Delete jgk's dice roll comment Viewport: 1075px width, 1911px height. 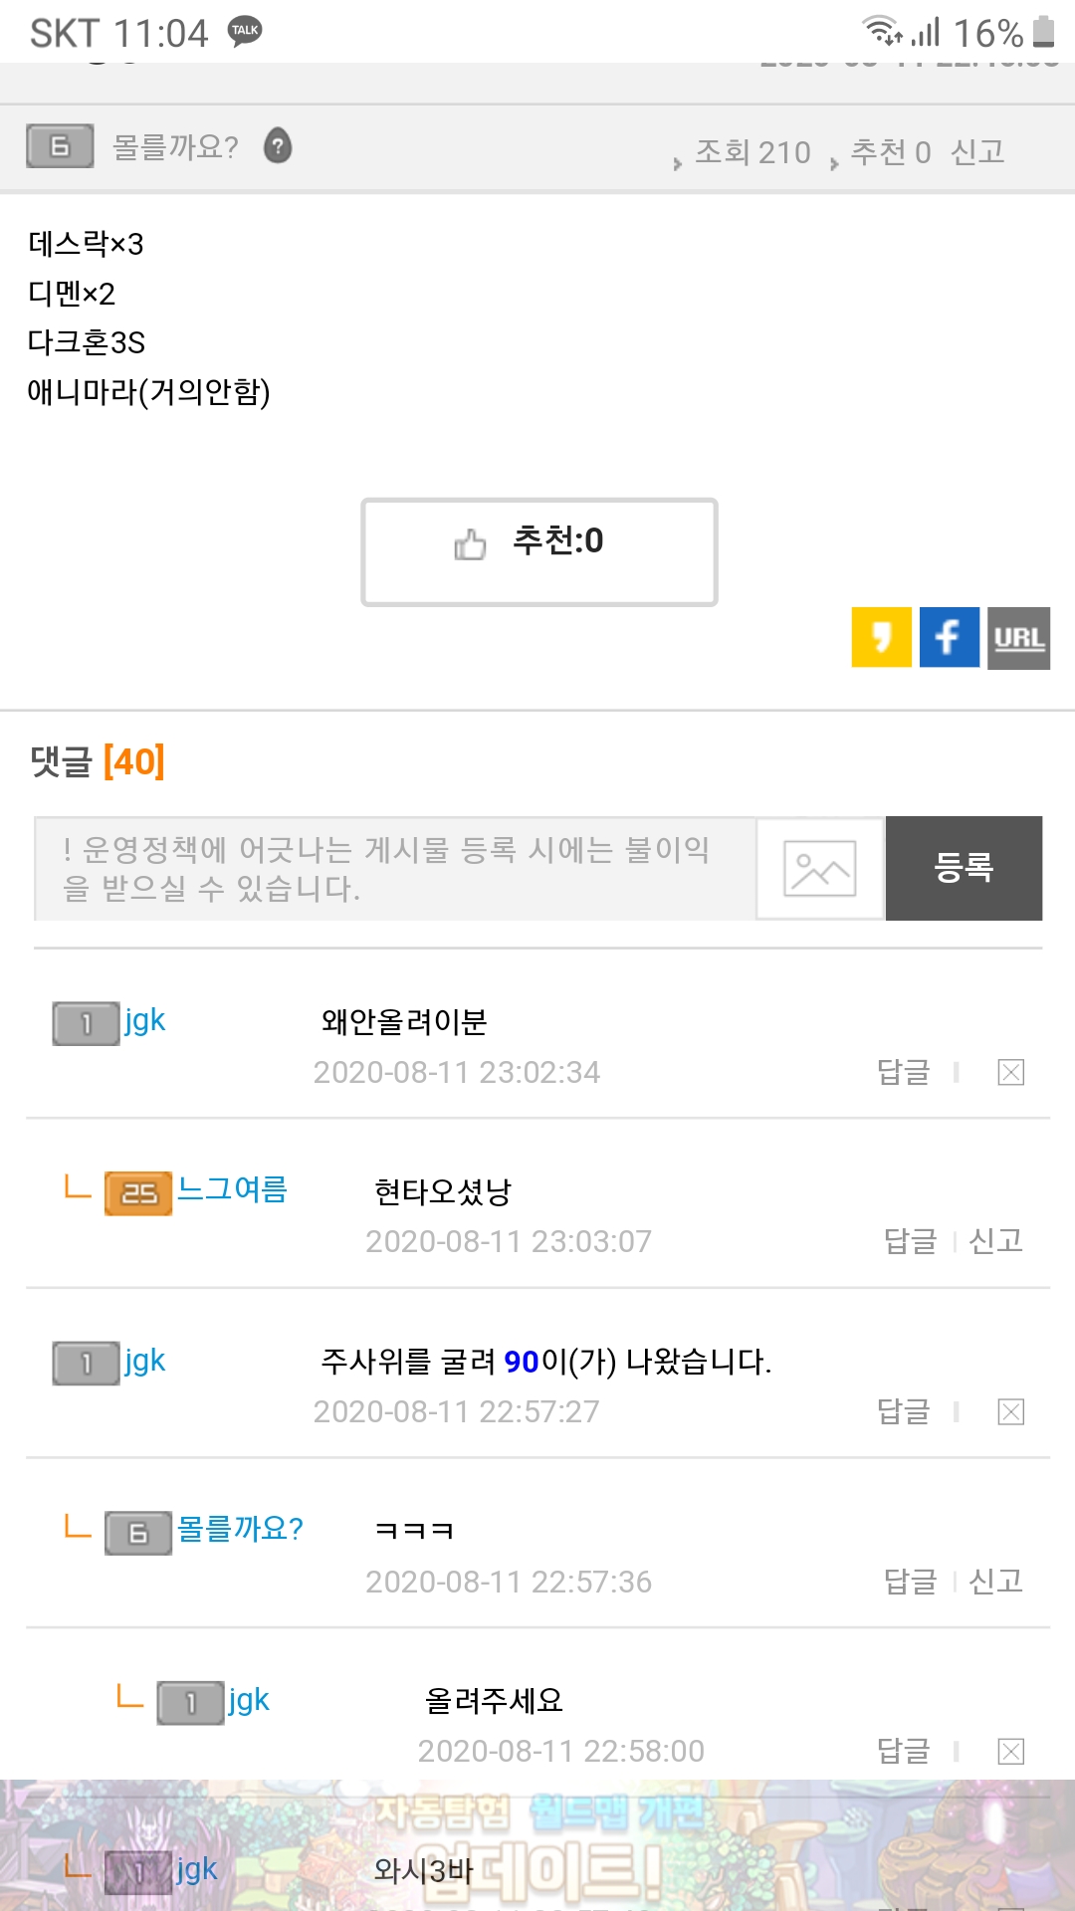pyautogui.click(x=1010, y=1411)
